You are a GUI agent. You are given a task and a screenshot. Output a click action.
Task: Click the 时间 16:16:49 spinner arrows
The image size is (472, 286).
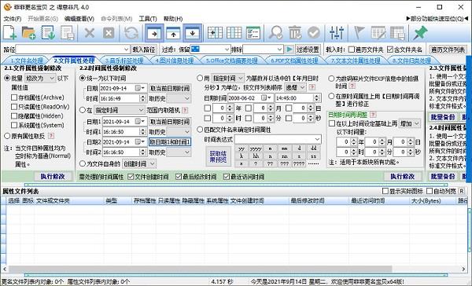click(x=143, y=98)
